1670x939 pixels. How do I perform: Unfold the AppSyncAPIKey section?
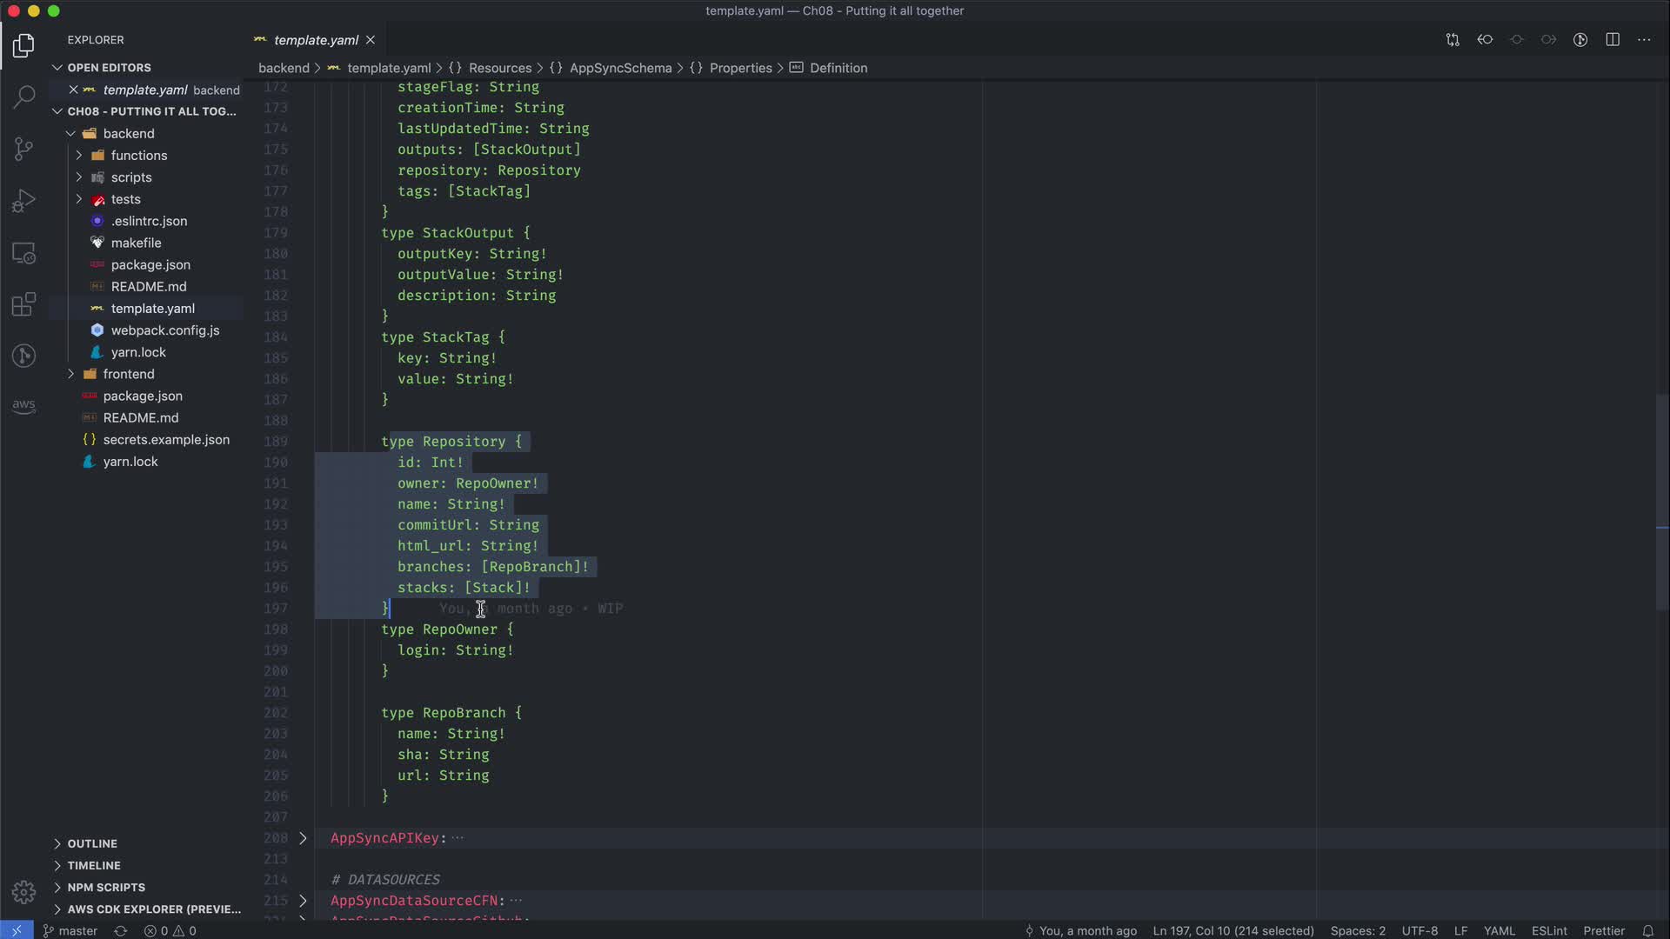coord(303,838)
